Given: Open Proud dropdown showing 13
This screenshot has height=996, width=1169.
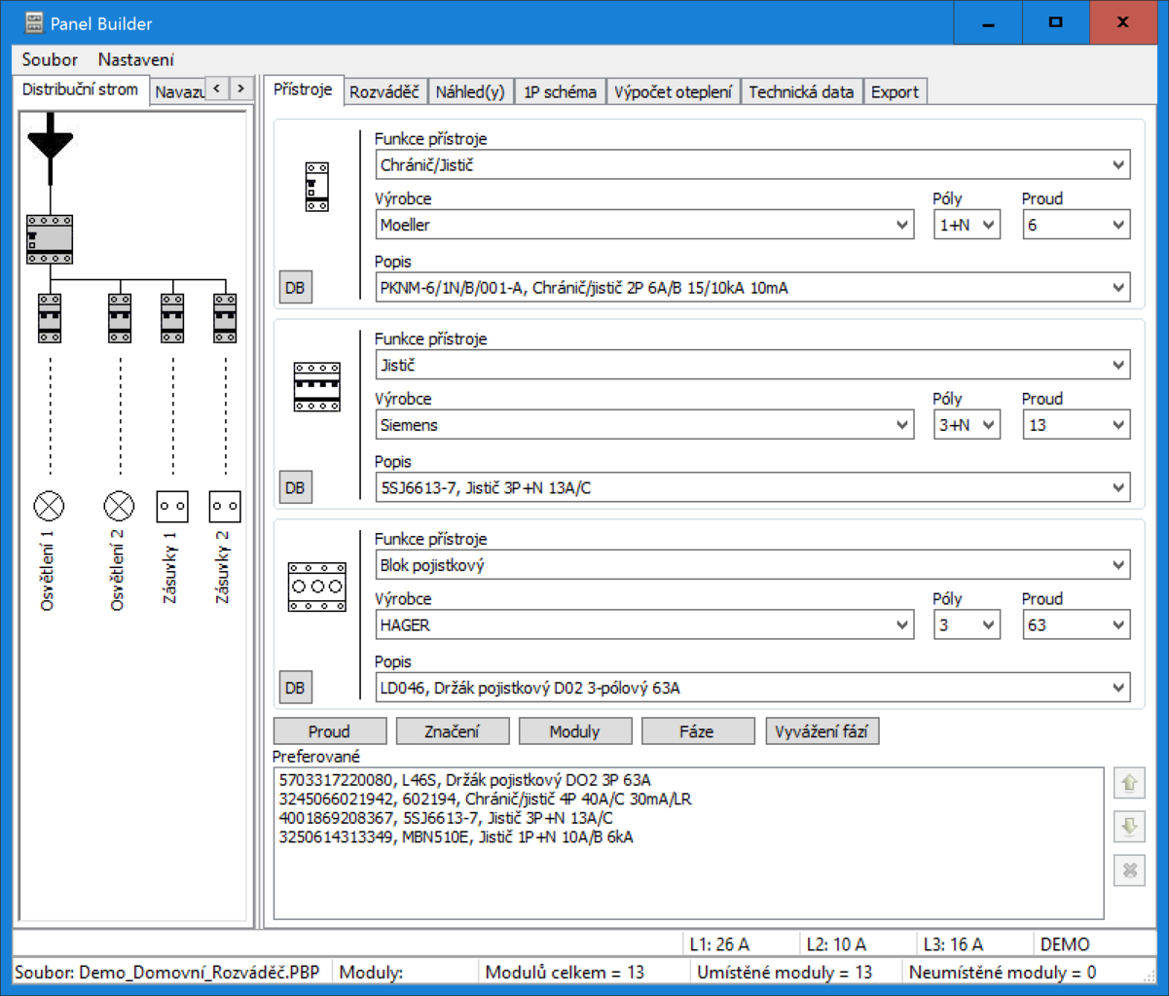Looking at the screenshot, I should pyautogui.click(x=1077, y=425).
